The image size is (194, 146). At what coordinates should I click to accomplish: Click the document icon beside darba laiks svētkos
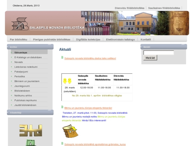tap(62, 57)
